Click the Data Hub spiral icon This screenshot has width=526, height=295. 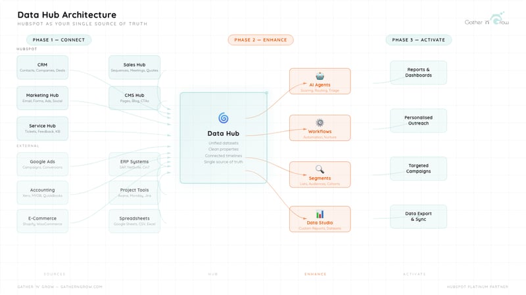[x=223, y=118]
